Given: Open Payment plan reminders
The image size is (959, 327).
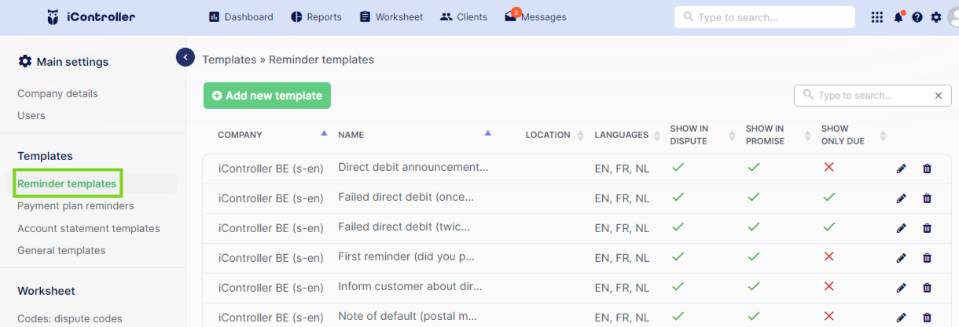Looking at the screenshot, I should tap(75, 205).
